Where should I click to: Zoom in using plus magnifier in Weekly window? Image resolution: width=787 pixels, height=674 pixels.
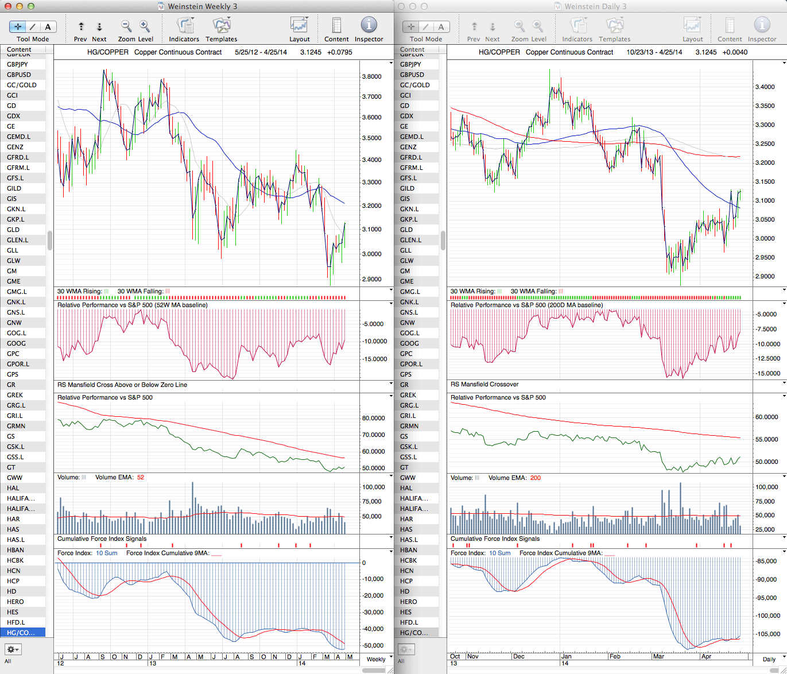(x=145, y=26)
